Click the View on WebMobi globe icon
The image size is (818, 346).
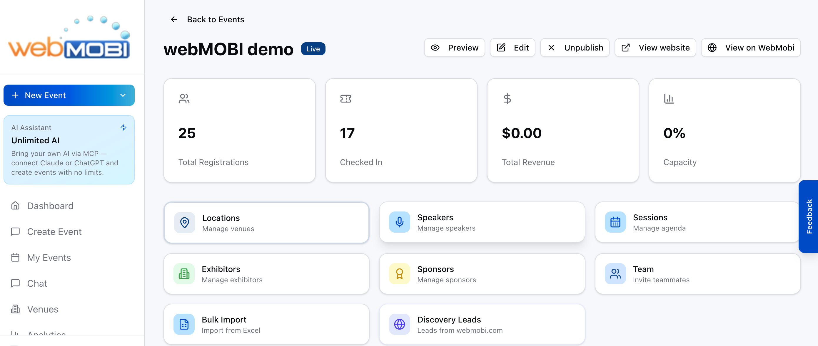(x=712, y=48)
